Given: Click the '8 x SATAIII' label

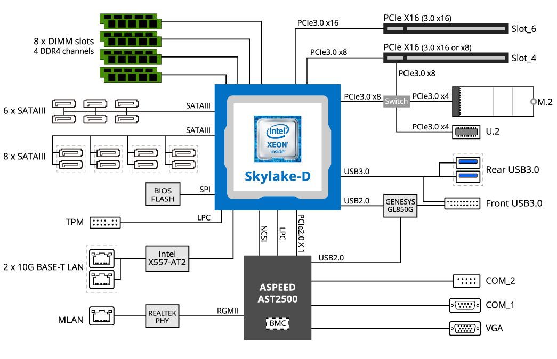Looking at the screenshot, I should coord(25,156).
